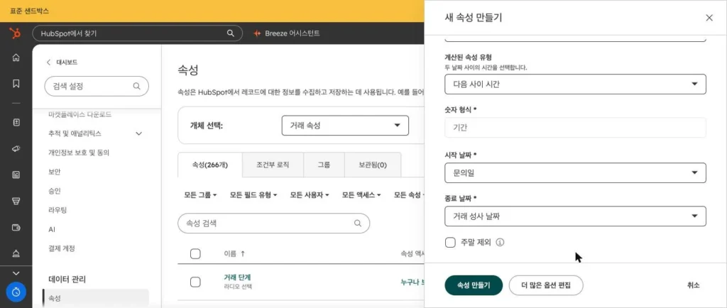Open the Sales funnel icon in sidebar
The height and width of the screenshot is (308, 727).
[x=16, y=202]
